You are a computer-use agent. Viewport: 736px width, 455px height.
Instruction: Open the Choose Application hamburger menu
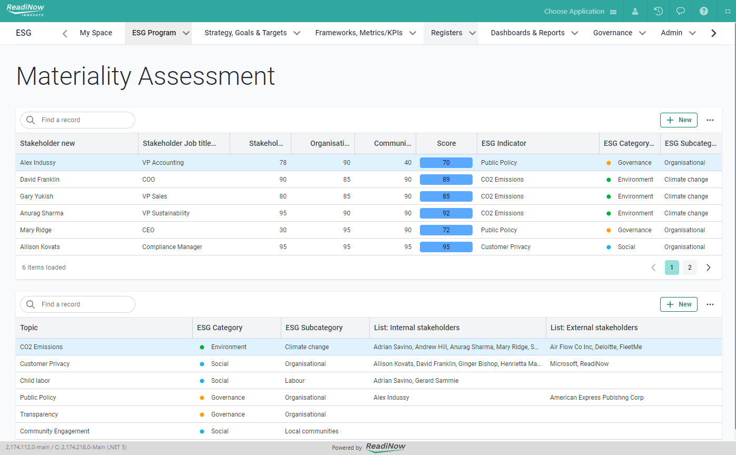click(613, 12)
